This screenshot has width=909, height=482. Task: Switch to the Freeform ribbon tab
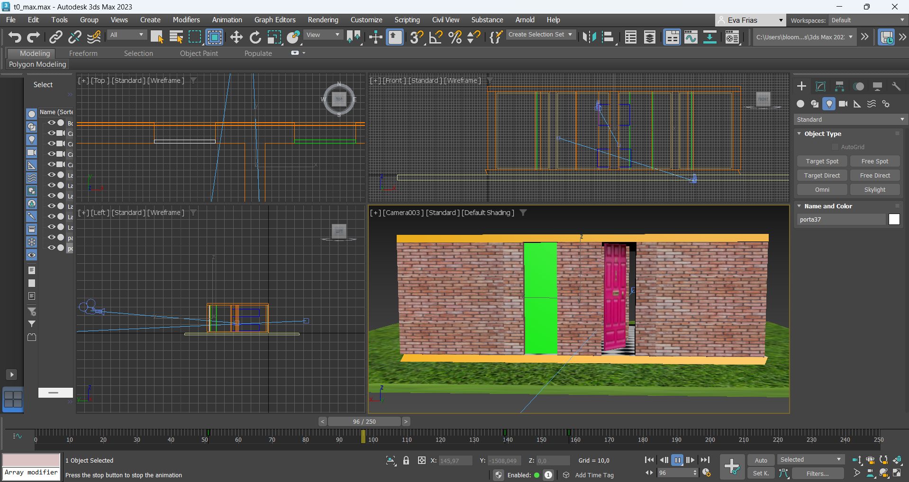click(x=83, y=54)
